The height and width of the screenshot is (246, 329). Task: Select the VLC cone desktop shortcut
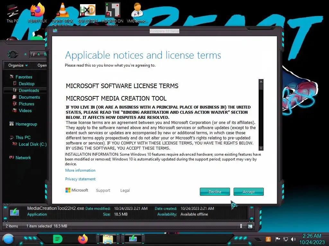click(x=63, y=13)
